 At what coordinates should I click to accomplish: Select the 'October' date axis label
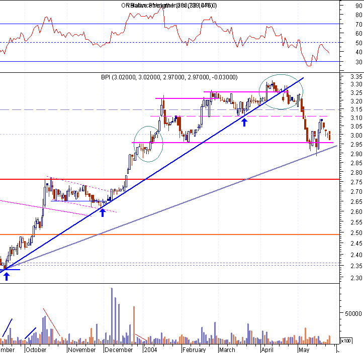[36, 349]
